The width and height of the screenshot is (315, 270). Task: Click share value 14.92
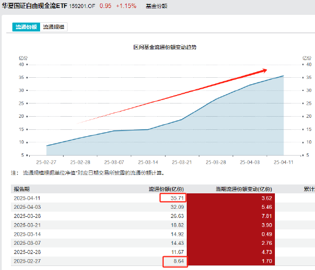(177, 234)
